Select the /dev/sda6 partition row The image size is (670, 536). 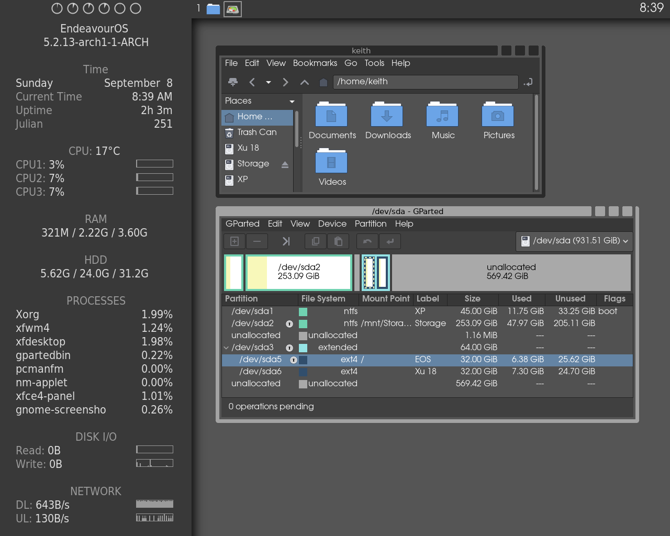point(427,372)
